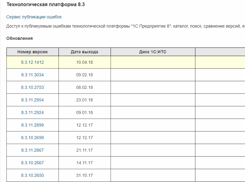
Task: Select the release date 09.01.18
Action: pyautogui.click(x=85, y=112)
